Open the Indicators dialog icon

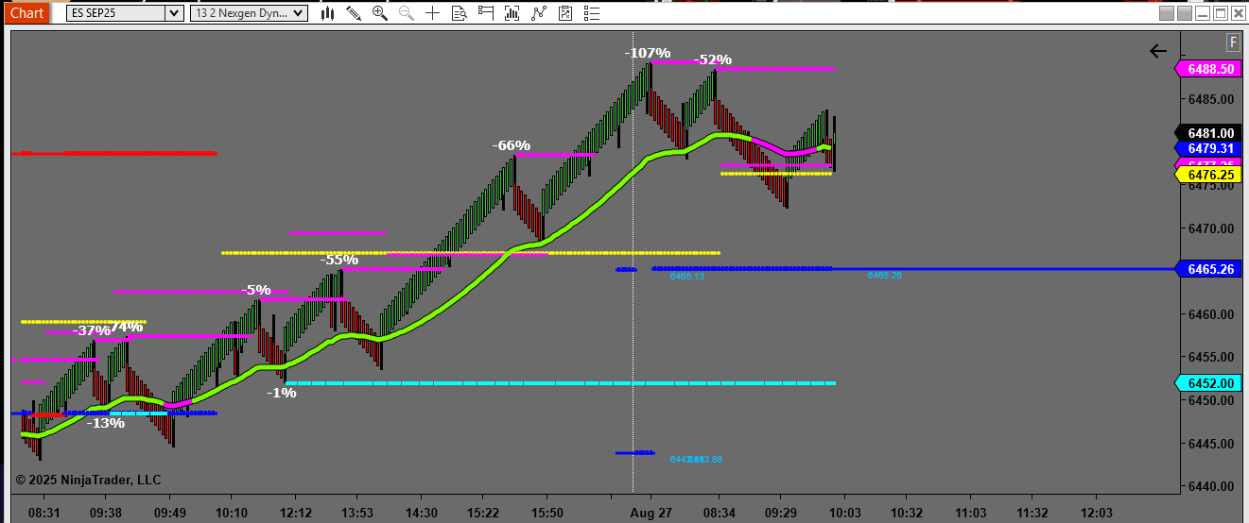coord(539,13)
